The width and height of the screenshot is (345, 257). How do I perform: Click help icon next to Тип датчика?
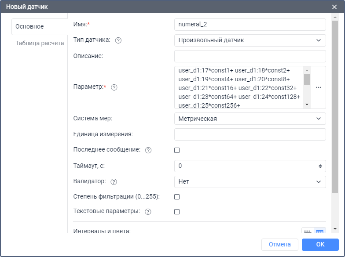[118, 40]
